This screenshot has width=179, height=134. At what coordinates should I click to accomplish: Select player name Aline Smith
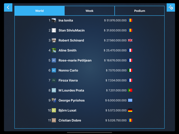pos(67,50)
